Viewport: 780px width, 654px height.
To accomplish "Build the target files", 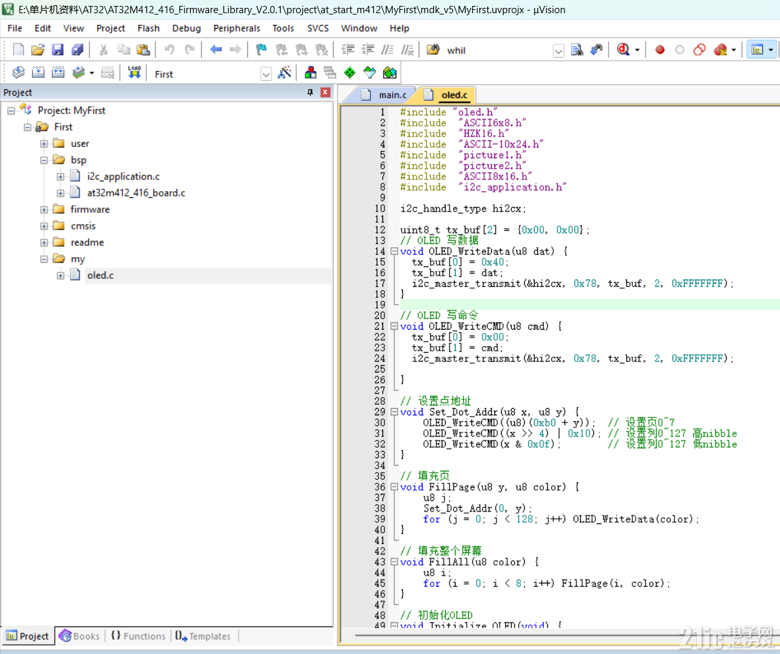I will (x=38, y=73).
